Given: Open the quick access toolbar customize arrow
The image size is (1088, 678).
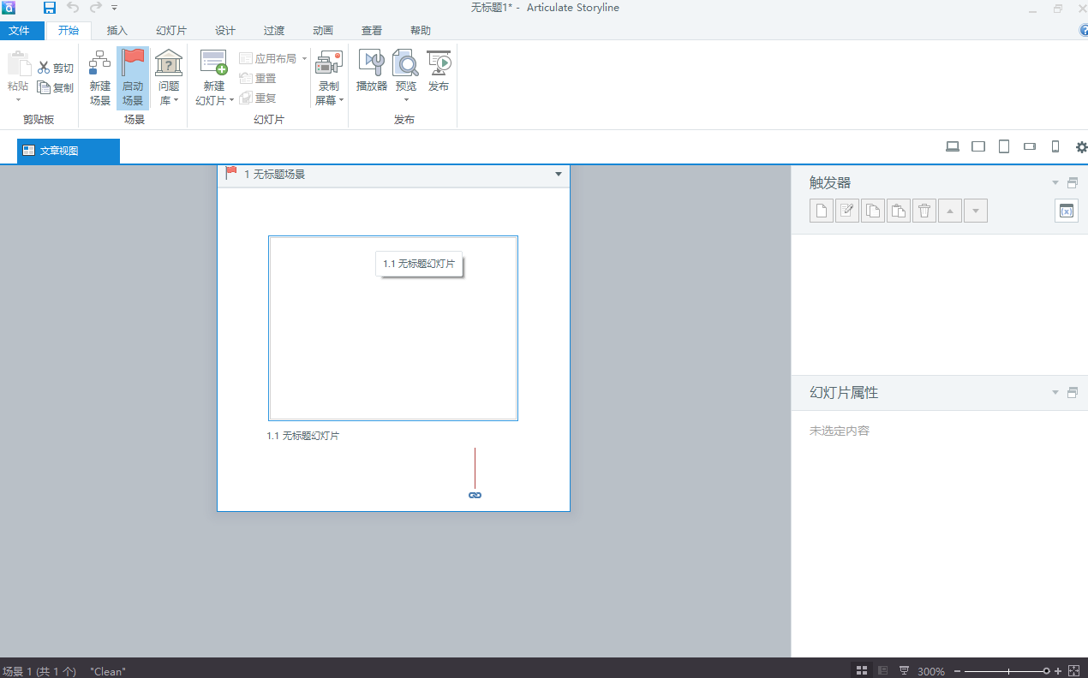Looking at the screenshot, I should [x=115, y=8].
